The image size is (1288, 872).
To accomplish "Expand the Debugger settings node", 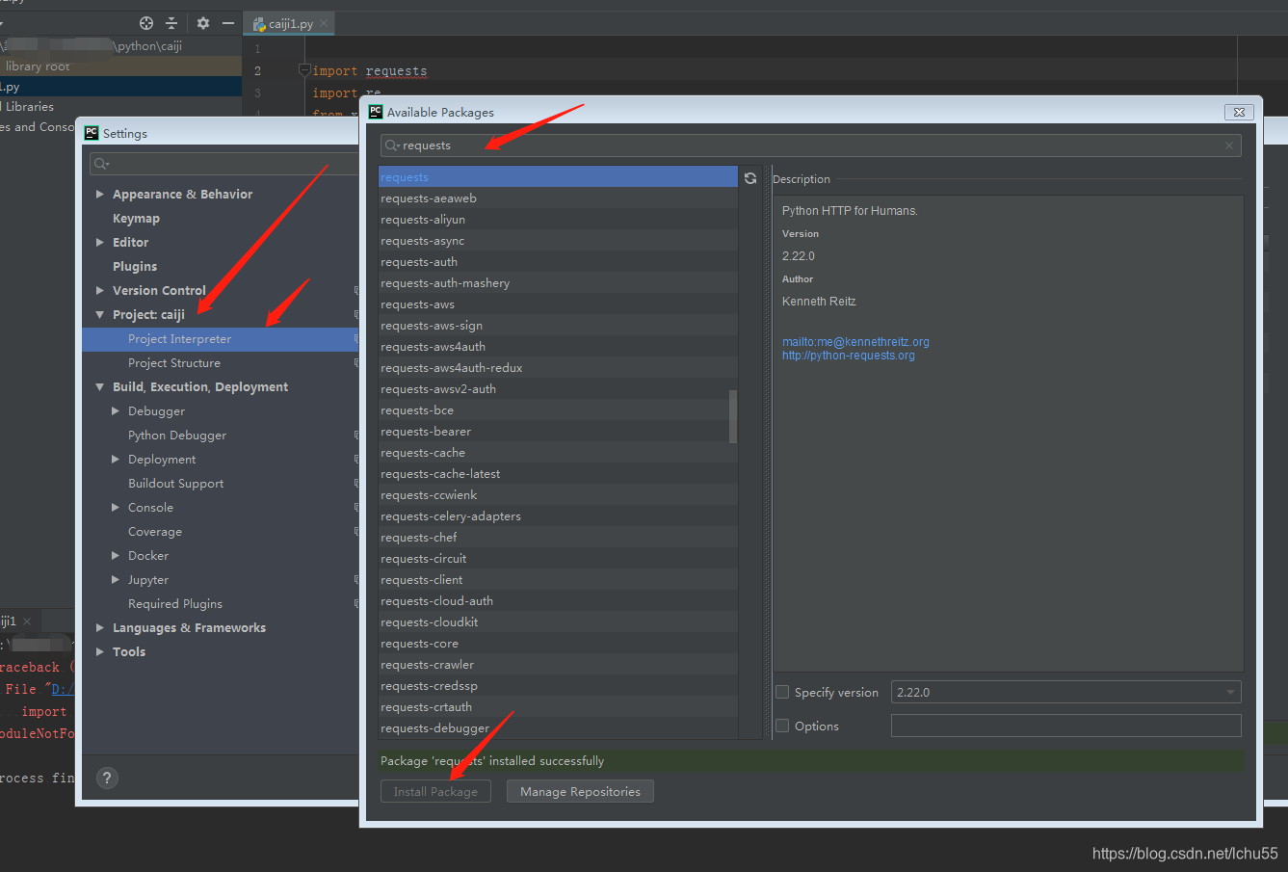I will click(x=116, y=410).
